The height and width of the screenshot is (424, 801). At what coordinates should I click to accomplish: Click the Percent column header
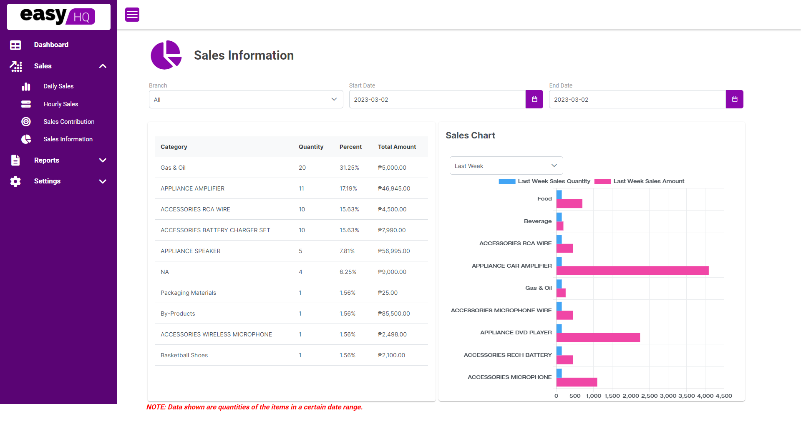(350, 147)
